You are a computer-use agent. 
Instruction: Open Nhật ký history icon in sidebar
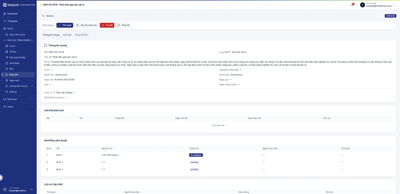click(7, 92)
